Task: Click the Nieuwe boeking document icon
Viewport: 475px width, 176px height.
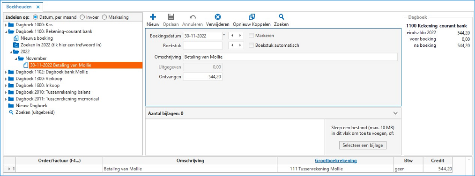Action: 16,38
